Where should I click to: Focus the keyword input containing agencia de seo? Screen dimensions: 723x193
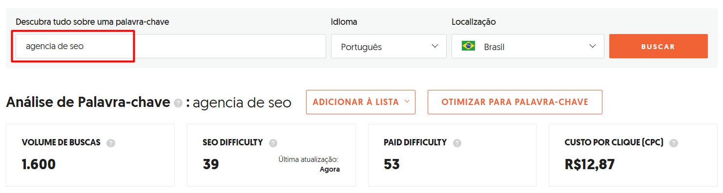pos(171,46)
